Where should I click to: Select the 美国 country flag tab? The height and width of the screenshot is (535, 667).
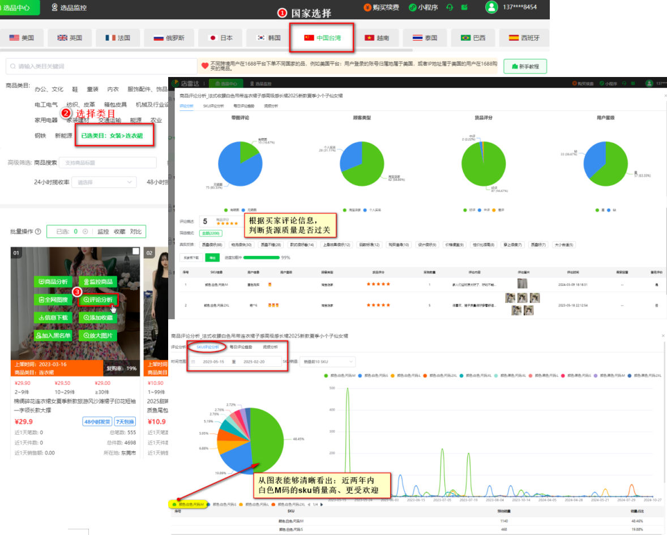pos(22,38)
